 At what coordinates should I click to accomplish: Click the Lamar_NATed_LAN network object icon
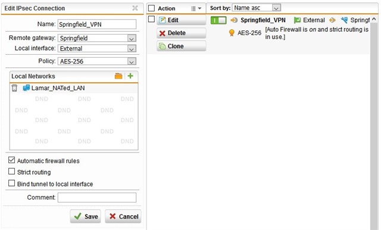(26, 88)
